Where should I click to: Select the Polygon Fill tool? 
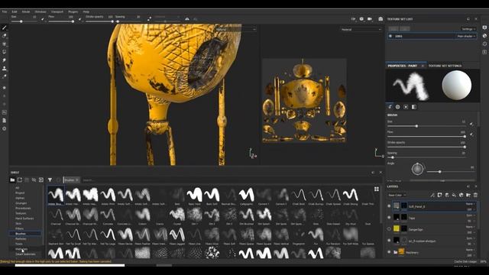tap(5, 52)
